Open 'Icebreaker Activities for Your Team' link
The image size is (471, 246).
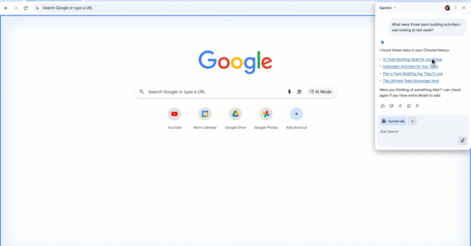click(410, 67)
